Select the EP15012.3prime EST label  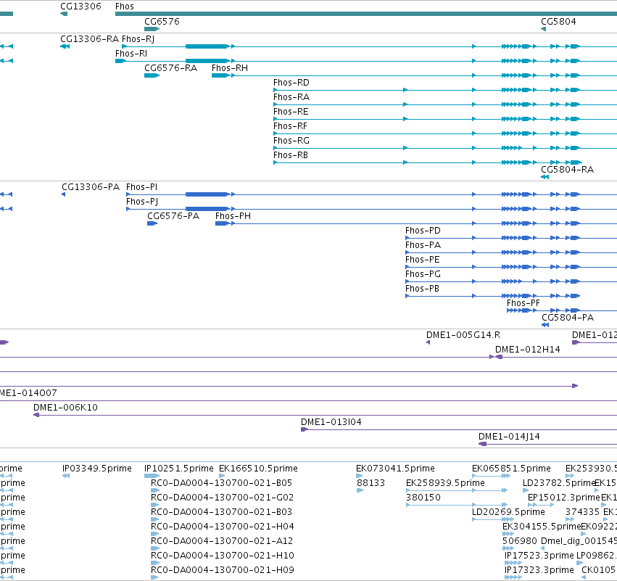point(564,498)
